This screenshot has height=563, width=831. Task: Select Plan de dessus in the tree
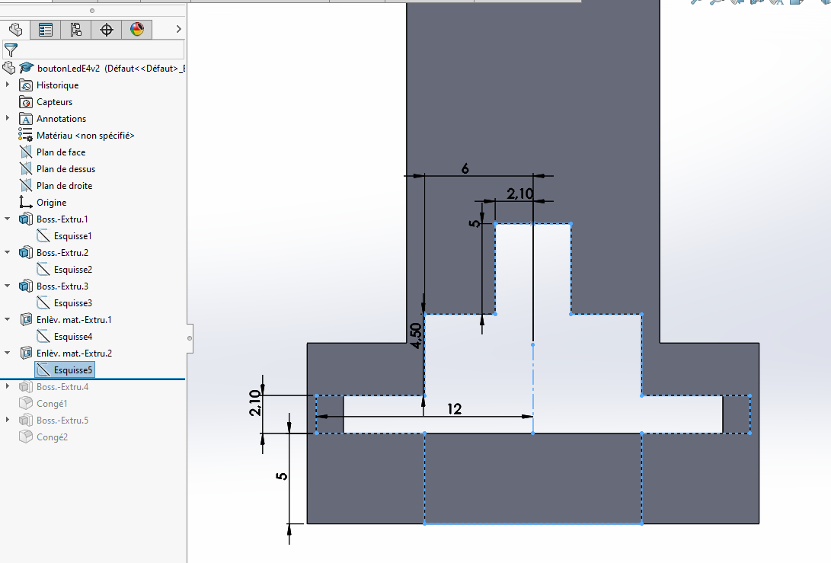[x=66, y=169]
